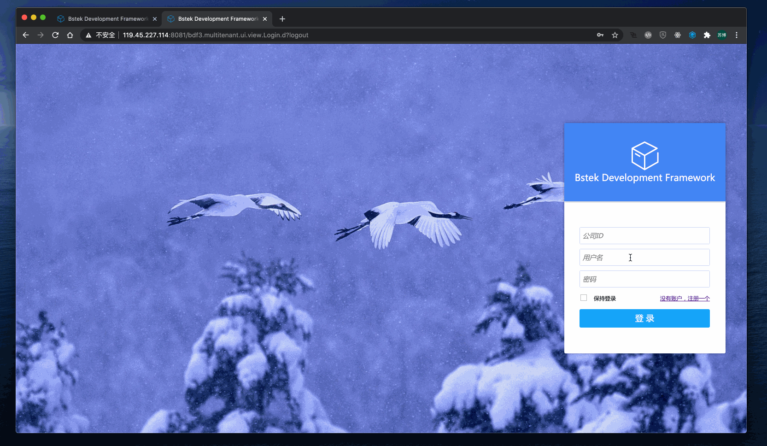Open the browser home page

(x=70, y=35)
